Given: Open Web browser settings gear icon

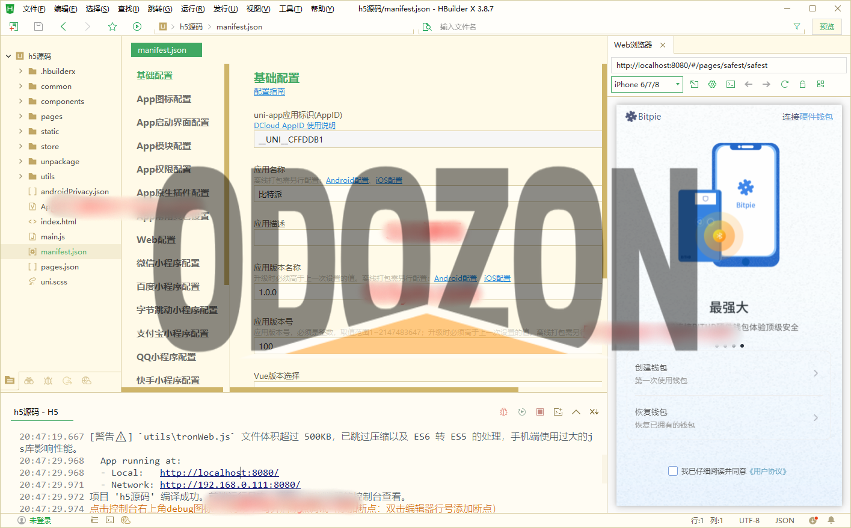Looking at the screenshot, I should (712, 84).
